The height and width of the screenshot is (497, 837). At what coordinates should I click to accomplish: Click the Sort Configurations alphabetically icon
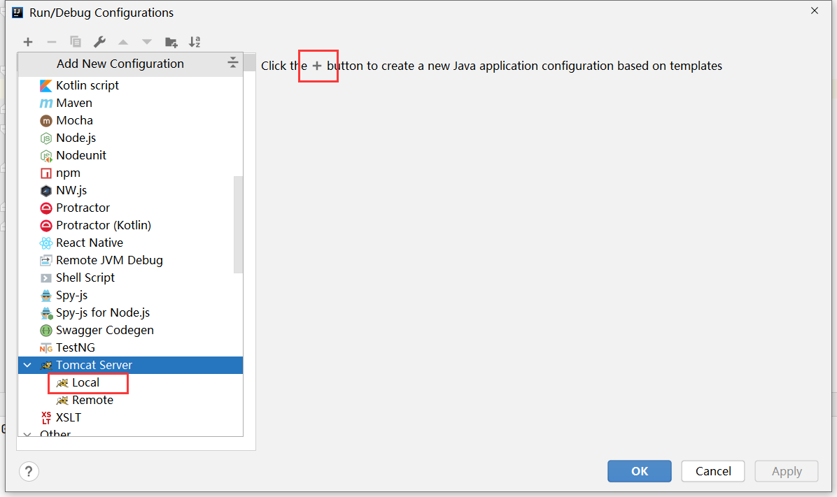pyautogui.click(x=195, y=42)
